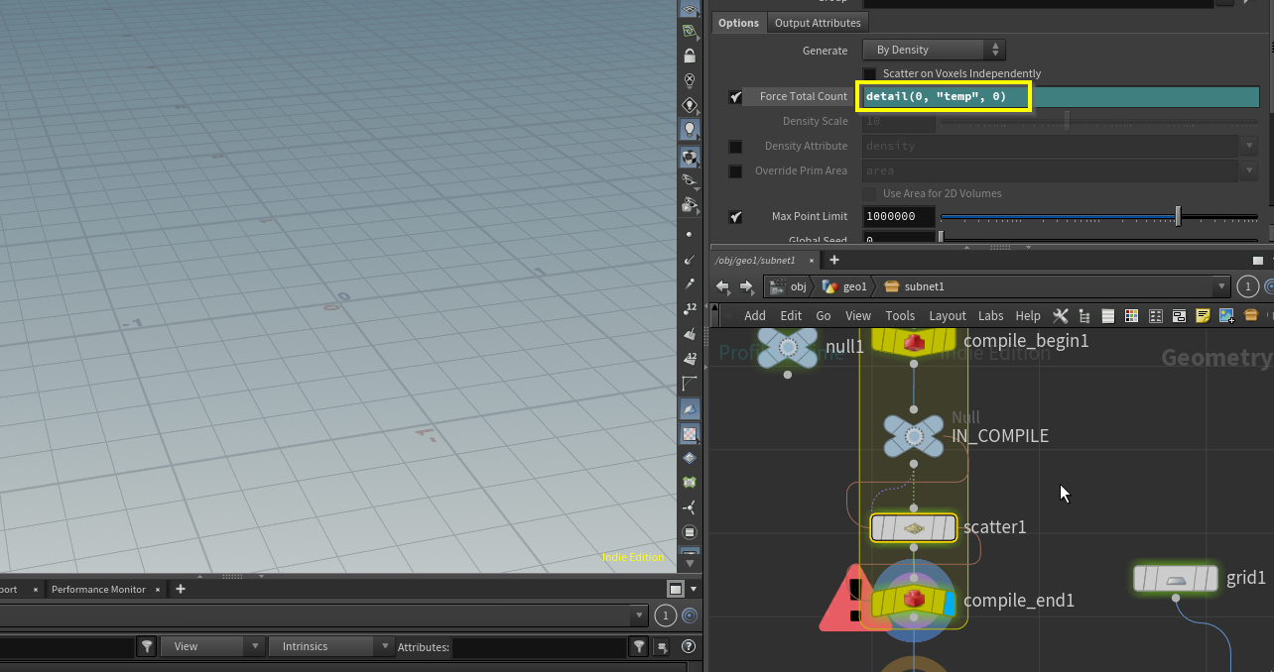The image size is (1274, 672).
Task: Click the IN_COMPILE null node
Action: pos(913,436)
